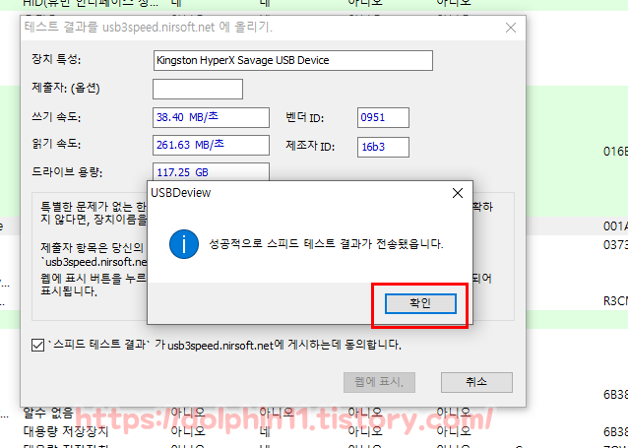Select the 쓰기 속도 38.40 MB/초 field

[x=211, y=117]
